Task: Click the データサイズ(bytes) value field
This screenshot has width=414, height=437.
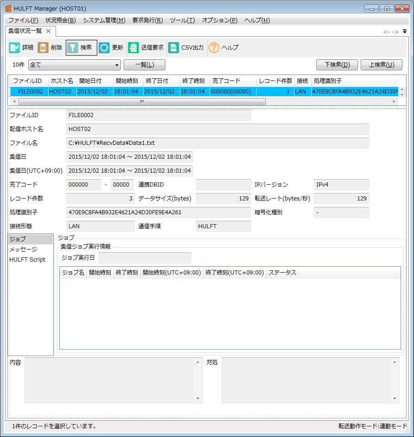Action: [x=223, y=199]
